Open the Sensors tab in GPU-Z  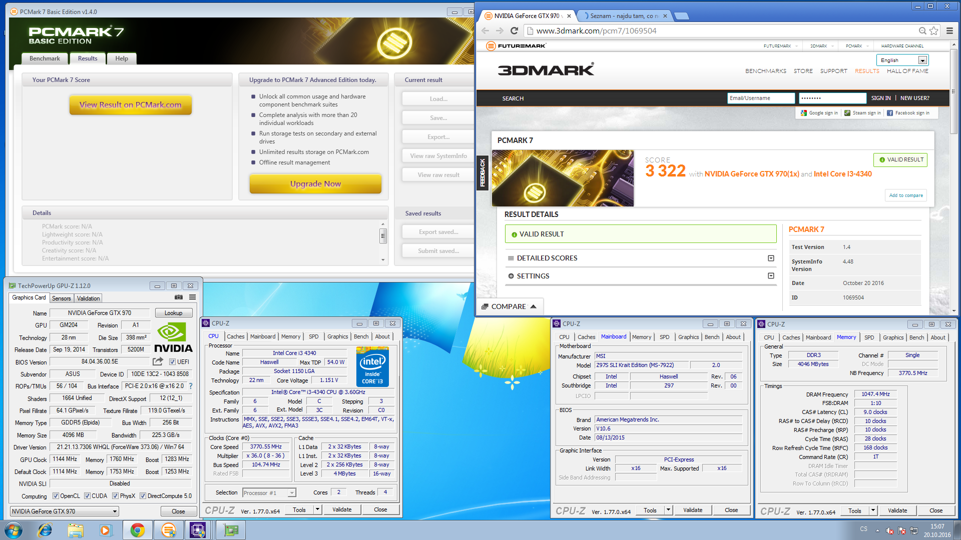point(62,298)
